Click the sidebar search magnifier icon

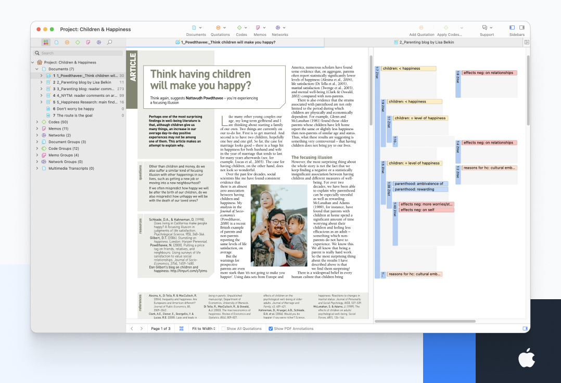pos(109,42)
